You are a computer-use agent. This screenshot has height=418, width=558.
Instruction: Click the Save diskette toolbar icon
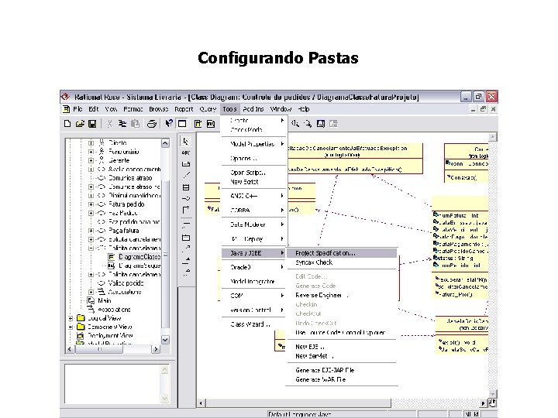[x=92, y=124]
